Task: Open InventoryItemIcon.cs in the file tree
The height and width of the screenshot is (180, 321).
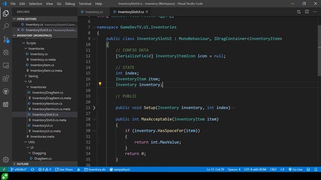Action: pyautogui.click(x=47, y=103)
